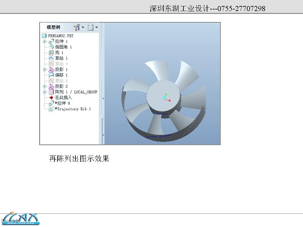Click the 模型树 panel title
Image resolution: width=303 pixels, height=227 pixels.
click(53, 27)
